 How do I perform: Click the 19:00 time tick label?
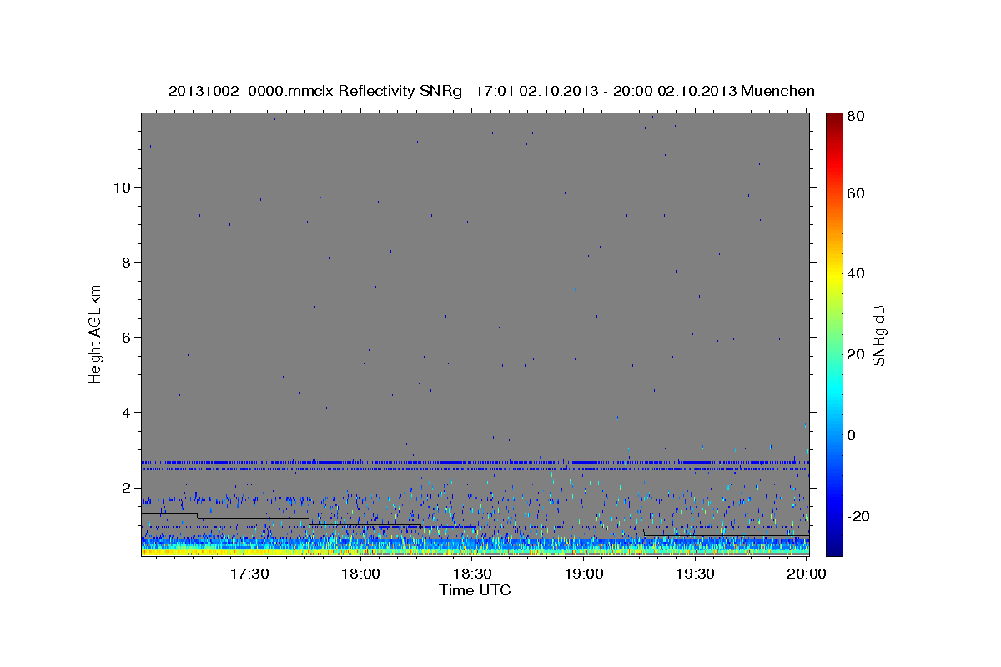[584, 574]
